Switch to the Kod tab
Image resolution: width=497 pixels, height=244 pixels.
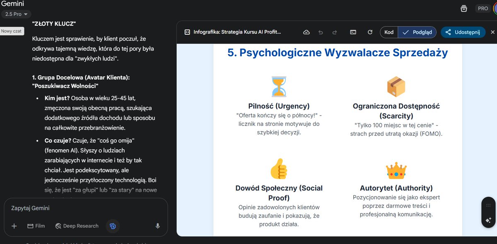click(x=389, y=32)
